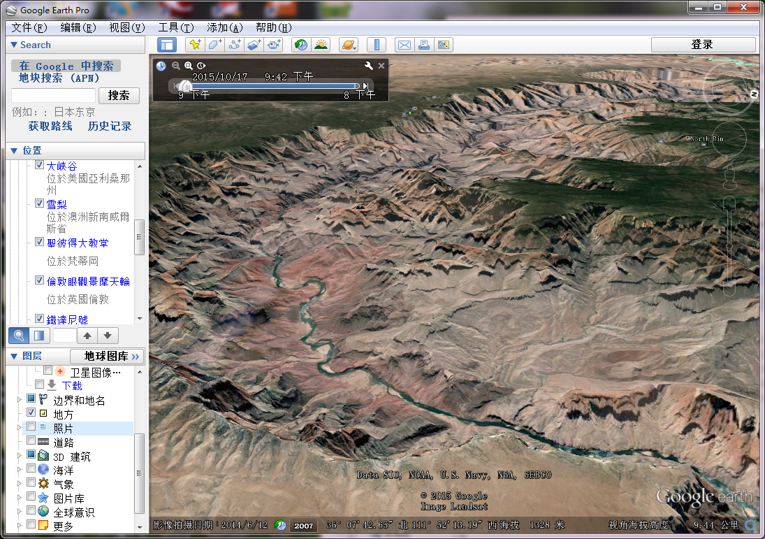This screenshot has height=539, width=765.
Task: Uncheck the 雪梨 place checkbox
Action: click(40, 203)
